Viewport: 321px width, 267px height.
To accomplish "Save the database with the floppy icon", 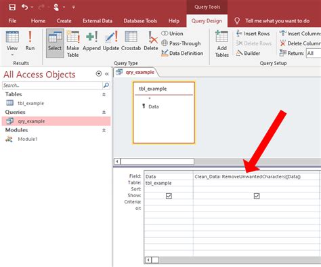I will (x=12, y=7).
